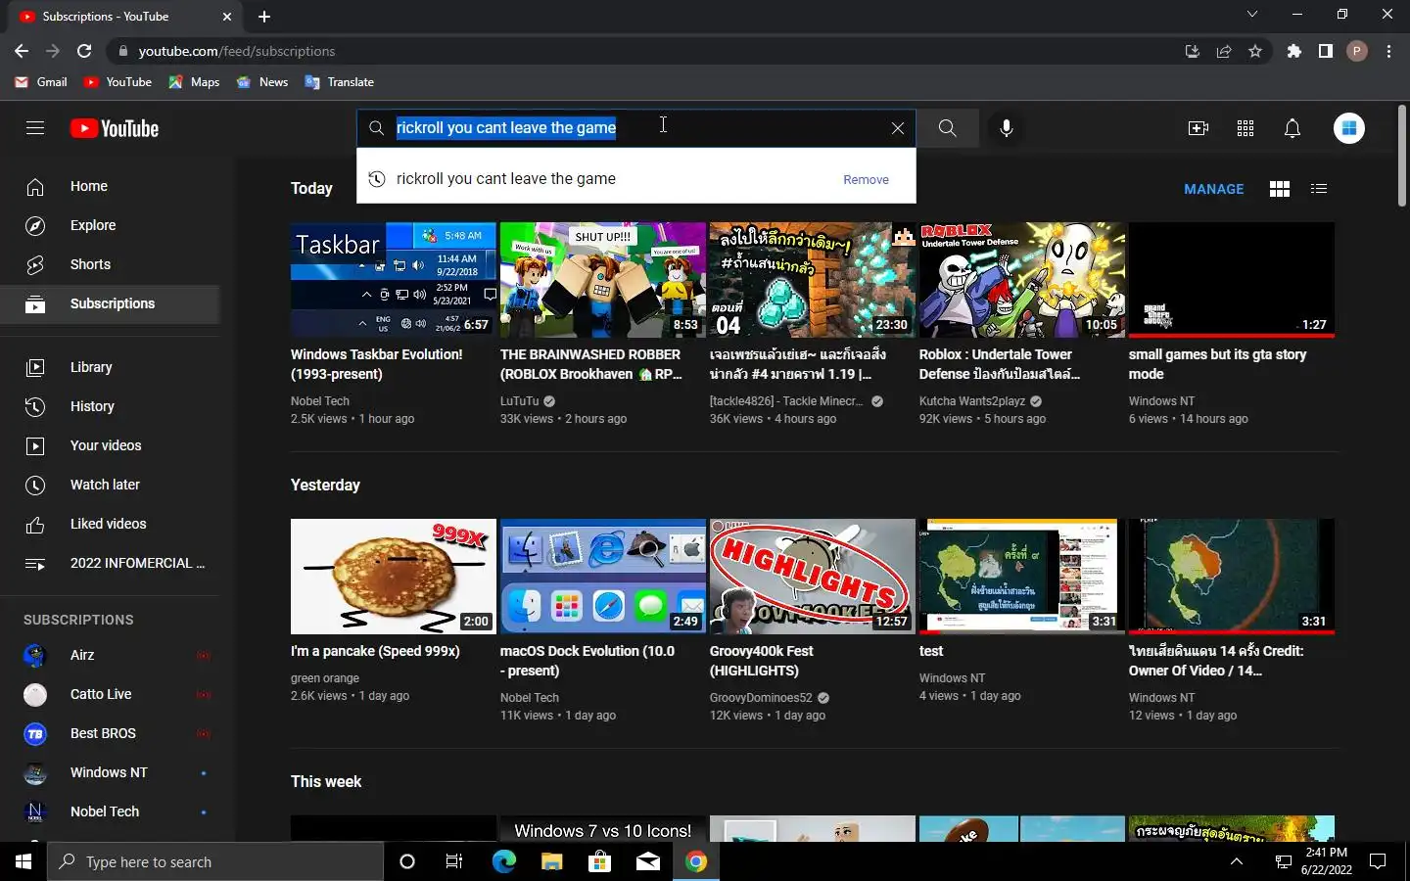The image size is (1410, 881).
Task: Click MANAGE subscriptions link
Action: tap(1214, 189)
